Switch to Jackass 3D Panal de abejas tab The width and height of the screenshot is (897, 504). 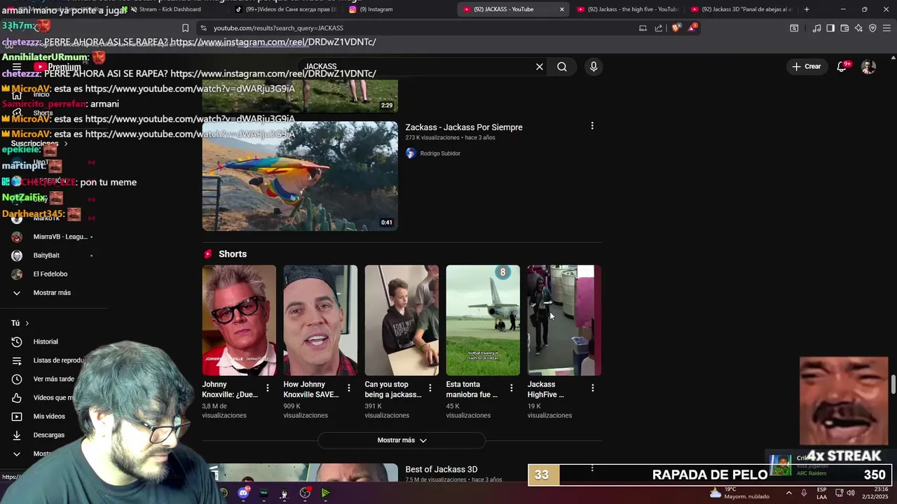click(x=741, y=9)
